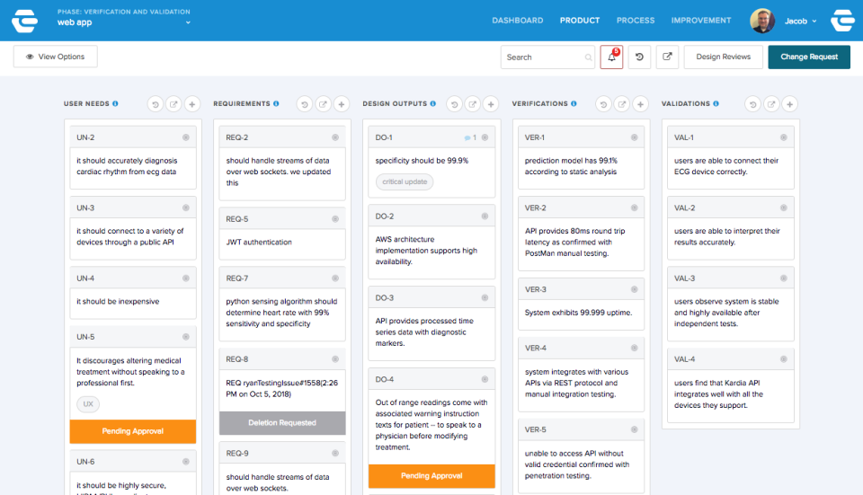Click Pending Approval on DO-4
This screenshot has width=863, height=495.
point(431,476)
